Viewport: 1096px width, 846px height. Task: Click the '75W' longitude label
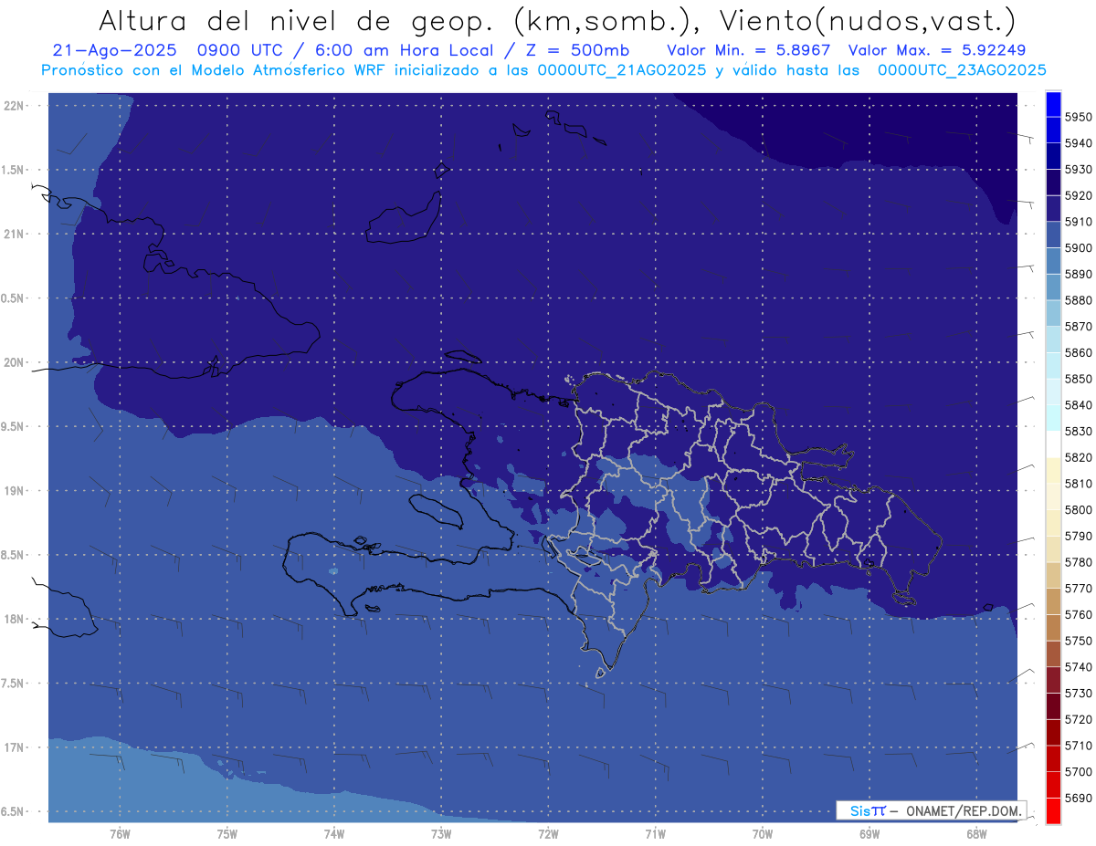tap(227, 834)
